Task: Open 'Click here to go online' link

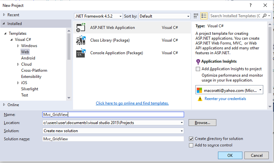Action: (132, 103)
